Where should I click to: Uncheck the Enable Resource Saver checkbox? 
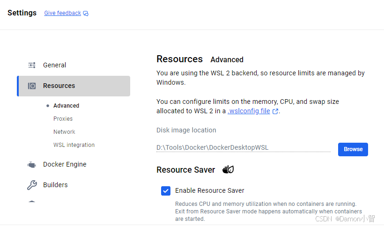[x=166, y=190]
